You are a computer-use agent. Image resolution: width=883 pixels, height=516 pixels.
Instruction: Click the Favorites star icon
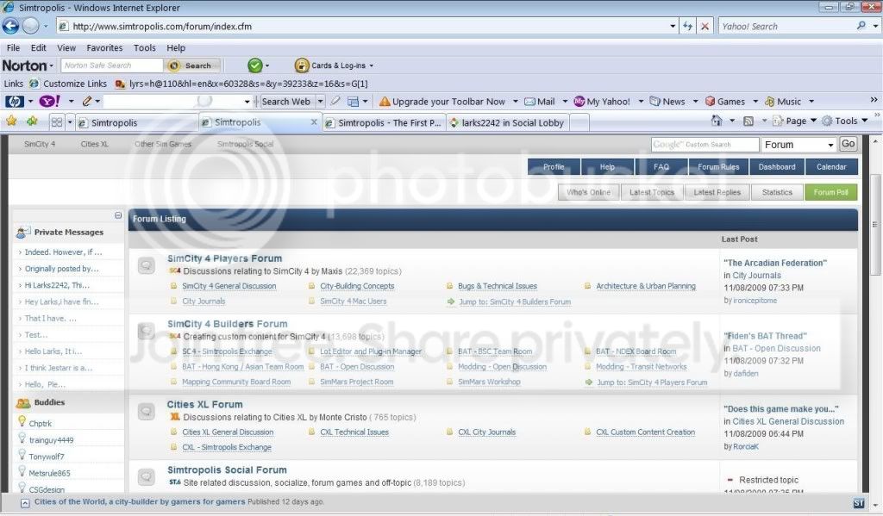(x=11, y=121)
